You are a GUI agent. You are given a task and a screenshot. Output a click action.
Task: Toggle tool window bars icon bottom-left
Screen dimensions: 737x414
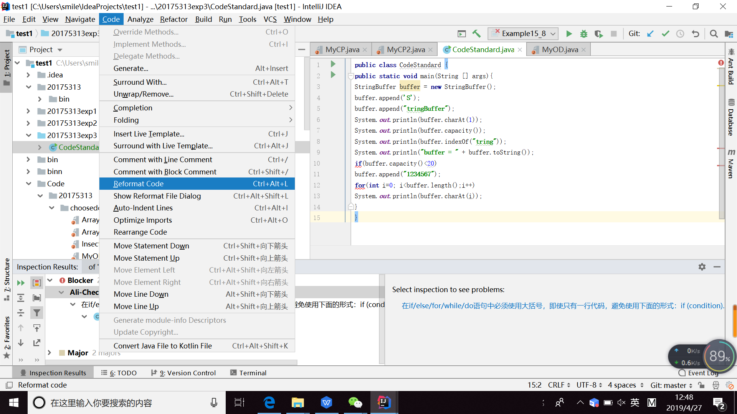coord(9,385)
